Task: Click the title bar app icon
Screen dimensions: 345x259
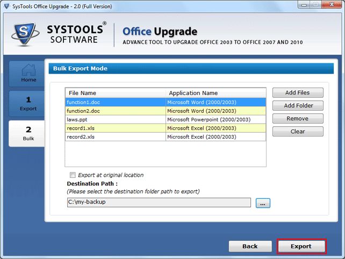Action: (x=7, y=6)
